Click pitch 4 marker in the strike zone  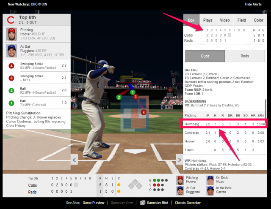click(x=144, y=112)
